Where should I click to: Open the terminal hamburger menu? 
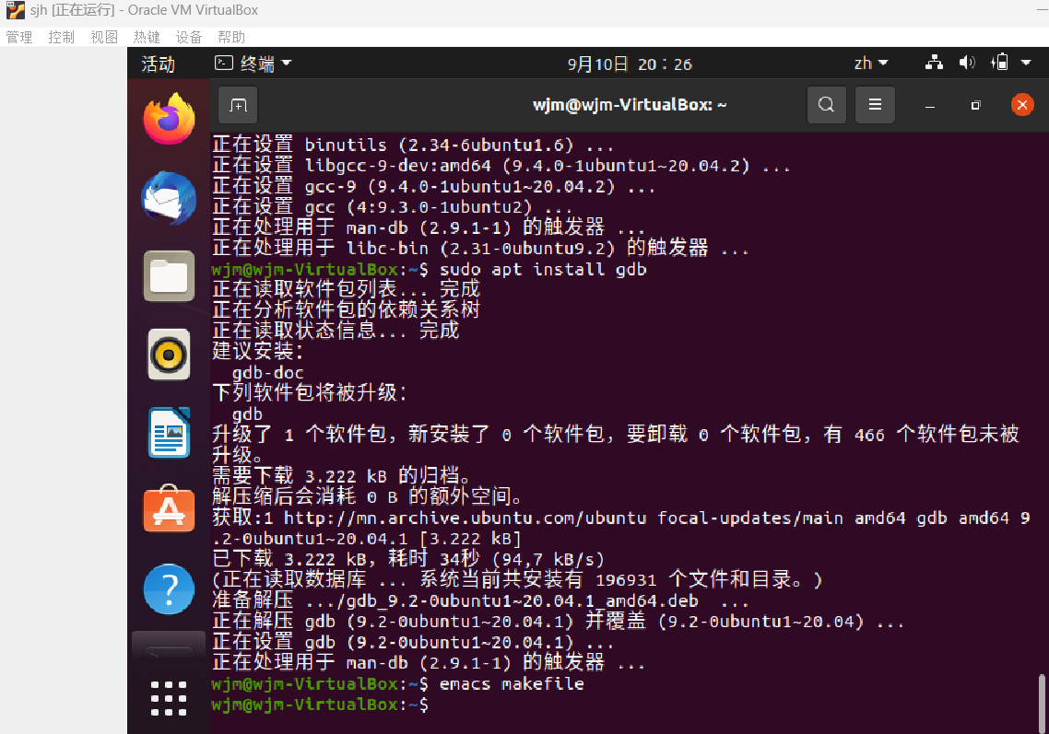click(875, 105)
